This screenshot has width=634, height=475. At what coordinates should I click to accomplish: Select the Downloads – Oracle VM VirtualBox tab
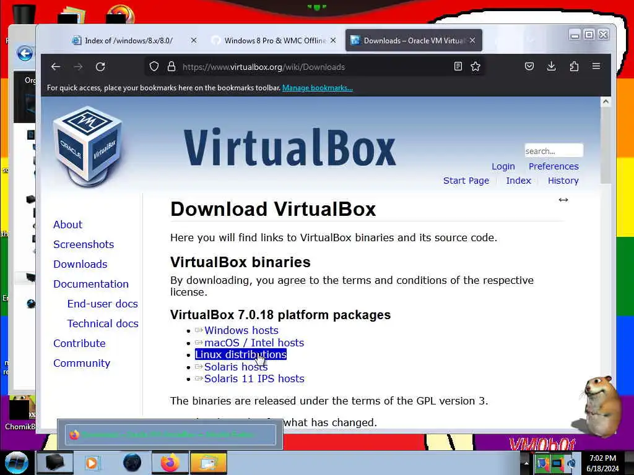click(x=414, y=40)
